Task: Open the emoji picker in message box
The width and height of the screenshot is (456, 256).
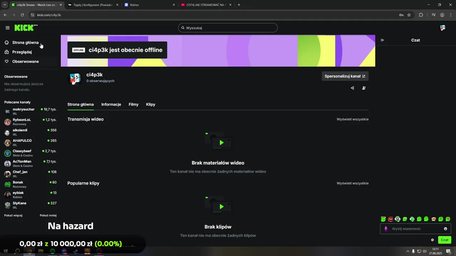Action: [x=445, y=229]
